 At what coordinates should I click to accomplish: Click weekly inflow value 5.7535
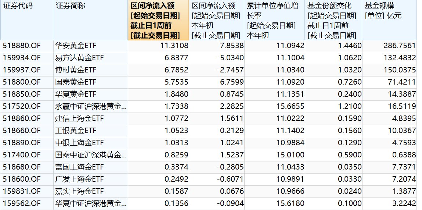(x=176, y=82)
